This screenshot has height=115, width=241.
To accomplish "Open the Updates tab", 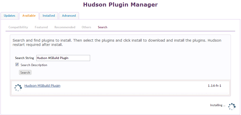I will click(x=10, y=16).
